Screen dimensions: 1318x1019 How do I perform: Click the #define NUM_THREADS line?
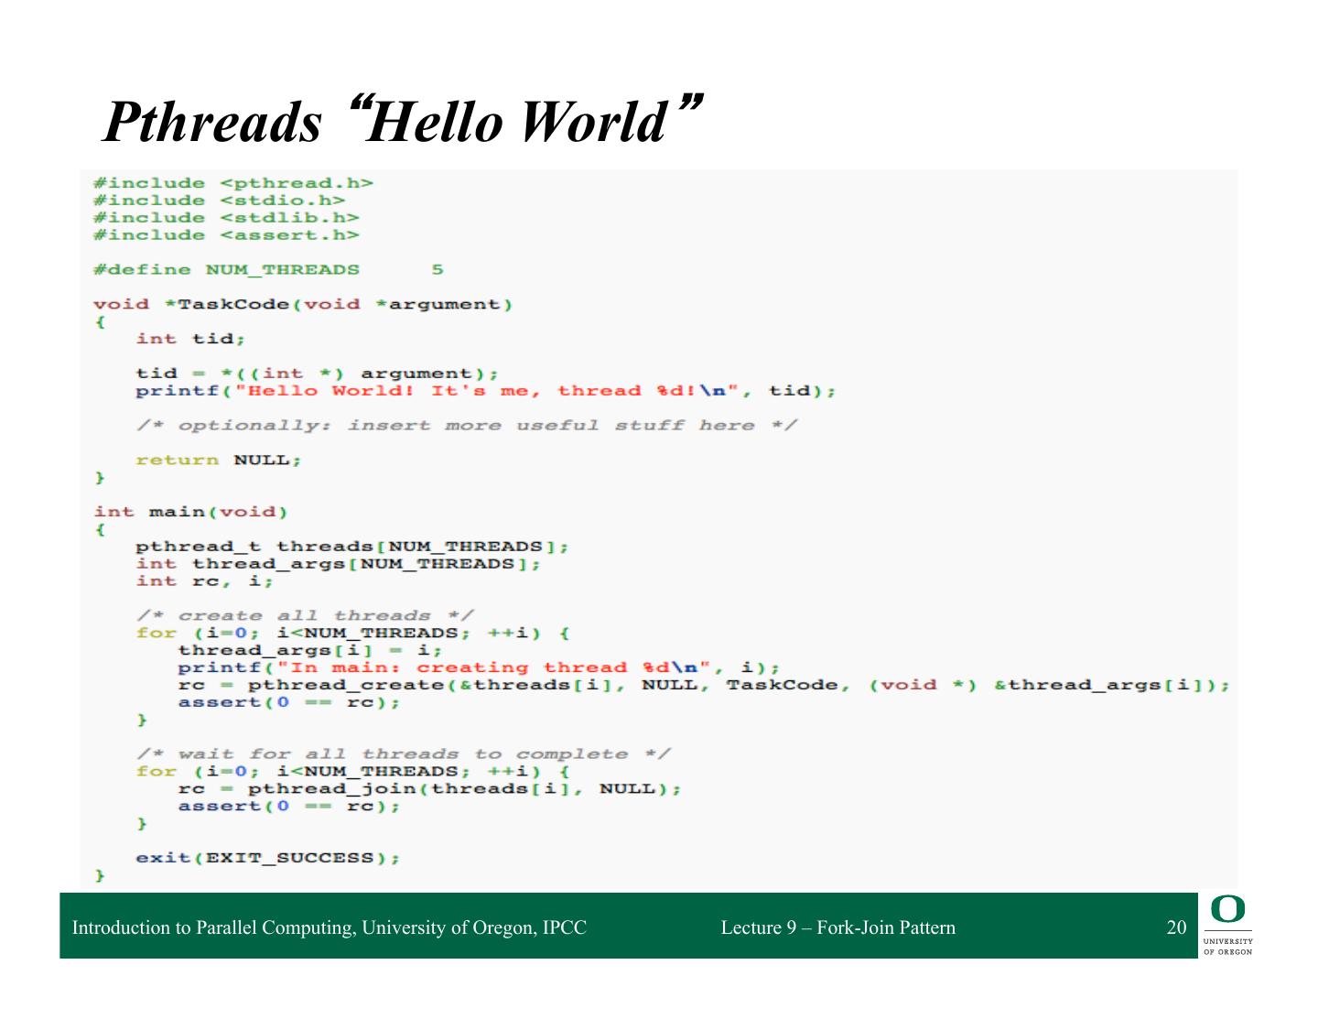click(267, 269)
